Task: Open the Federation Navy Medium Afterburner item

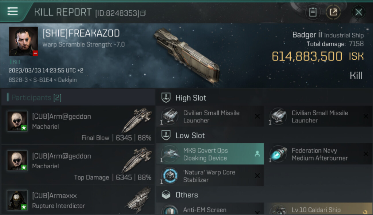Action: [318, 154]
